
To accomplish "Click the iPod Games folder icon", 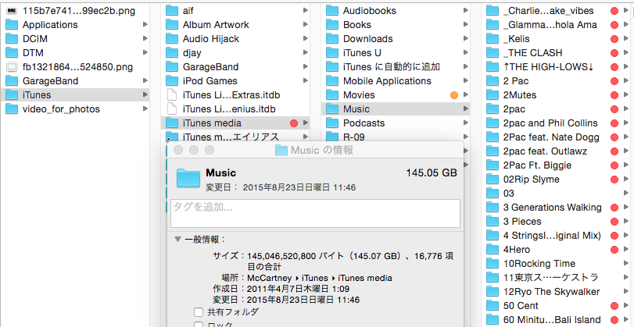I will click(x=172, y=81).
